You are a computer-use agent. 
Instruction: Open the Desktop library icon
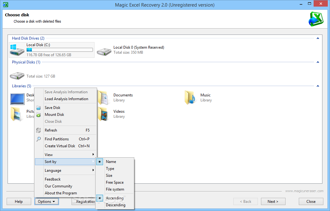click(x=17, y=99)
